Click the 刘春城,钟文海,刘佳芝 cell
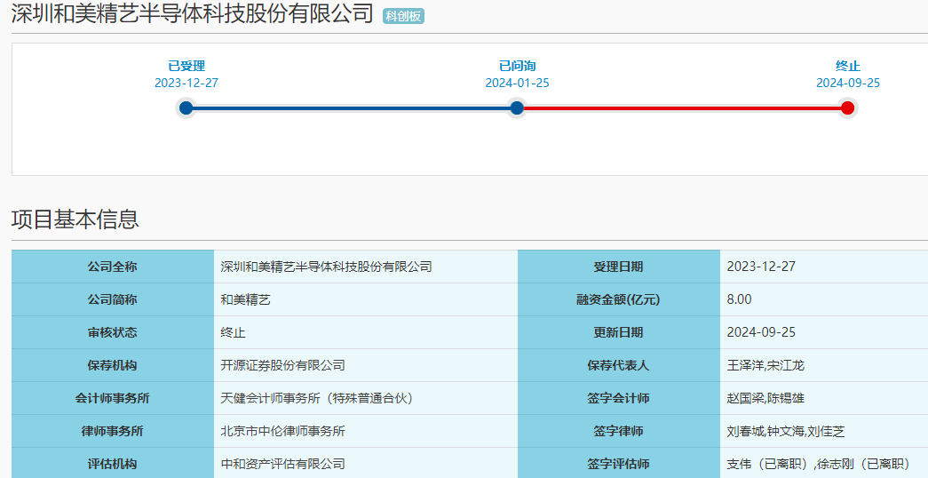 [x=824, y=431]
